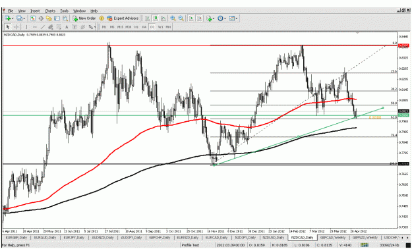
Task: Zoom out of the chart
Action: click(x=181, y=18)
